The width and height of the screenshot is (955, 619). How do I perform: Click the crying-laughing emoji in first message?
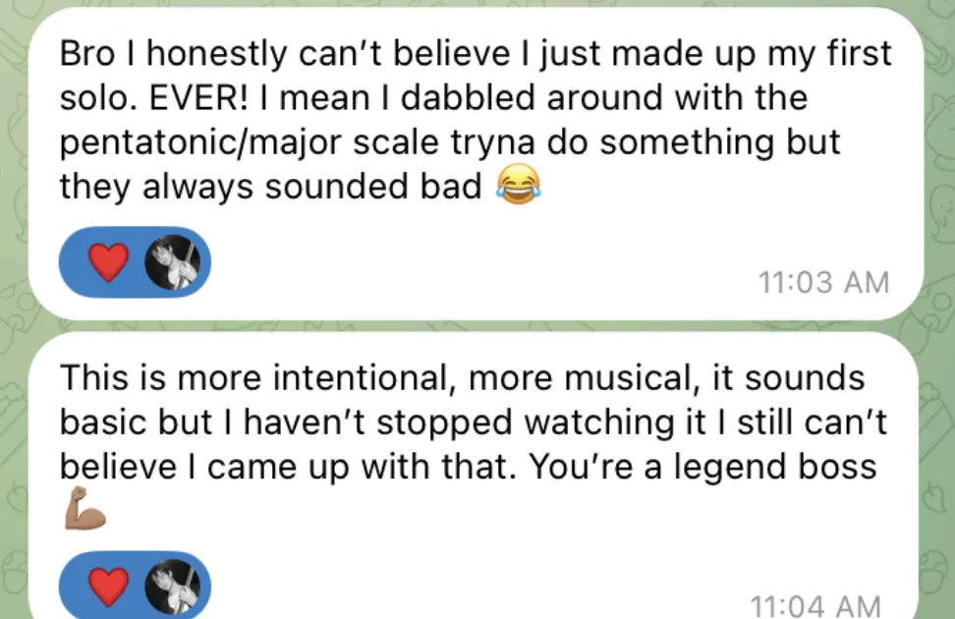tap(518, 186)
